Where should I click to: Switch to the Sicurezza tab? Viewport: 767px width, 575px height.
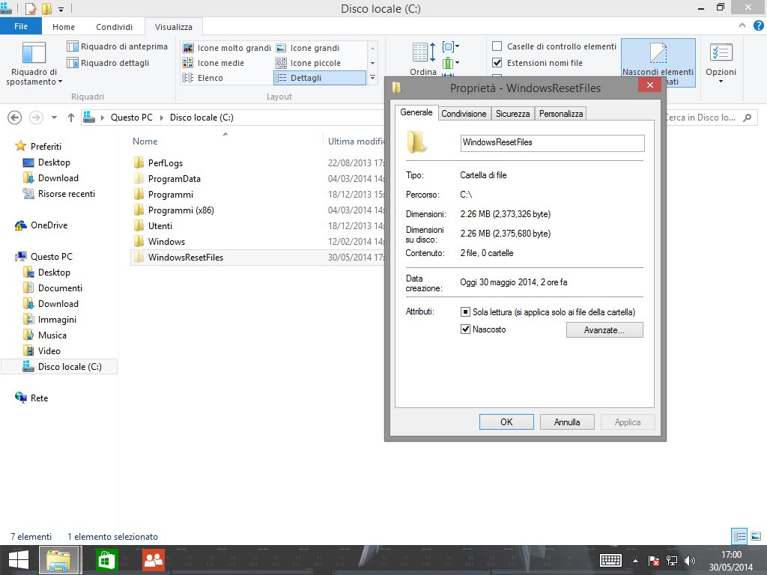(x=512, y=114)
